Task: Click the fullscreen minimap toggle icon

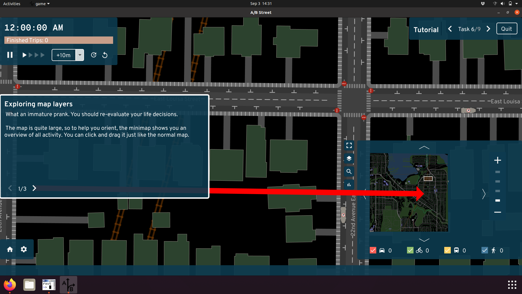Action: point(349,145)
